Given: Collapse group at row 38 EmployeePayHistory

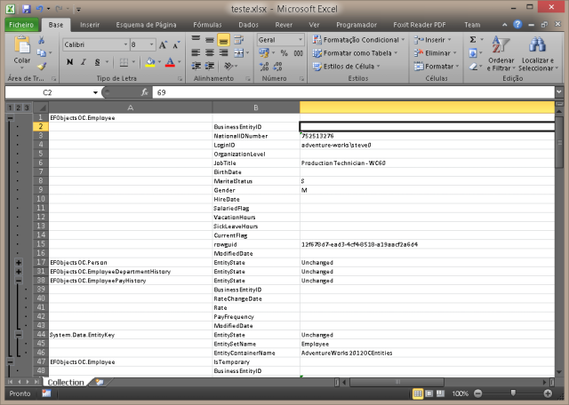Looking at the screenshot, I should point(19,281).
